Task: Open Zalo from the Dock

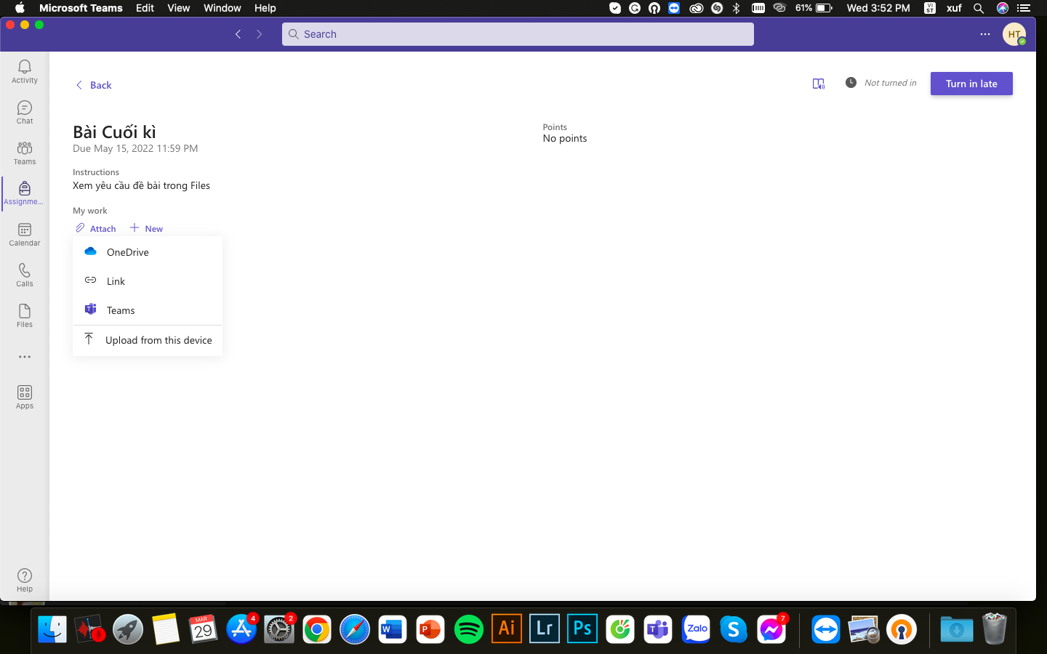Action: [695, 629]
